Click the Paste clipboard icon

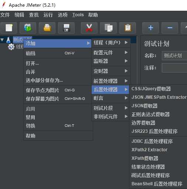(x=127, y=28)
